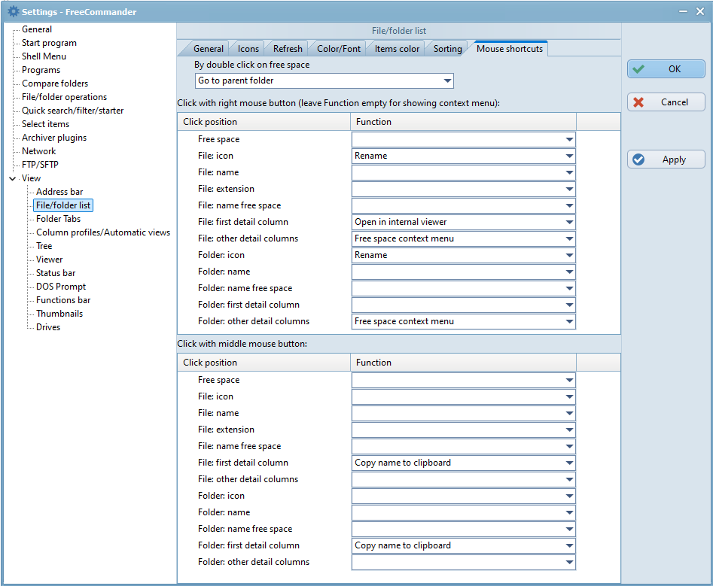Click the right-button Click position column header
Image resolution: width=713 pixels, height=586 pixels.
point(264,122)
